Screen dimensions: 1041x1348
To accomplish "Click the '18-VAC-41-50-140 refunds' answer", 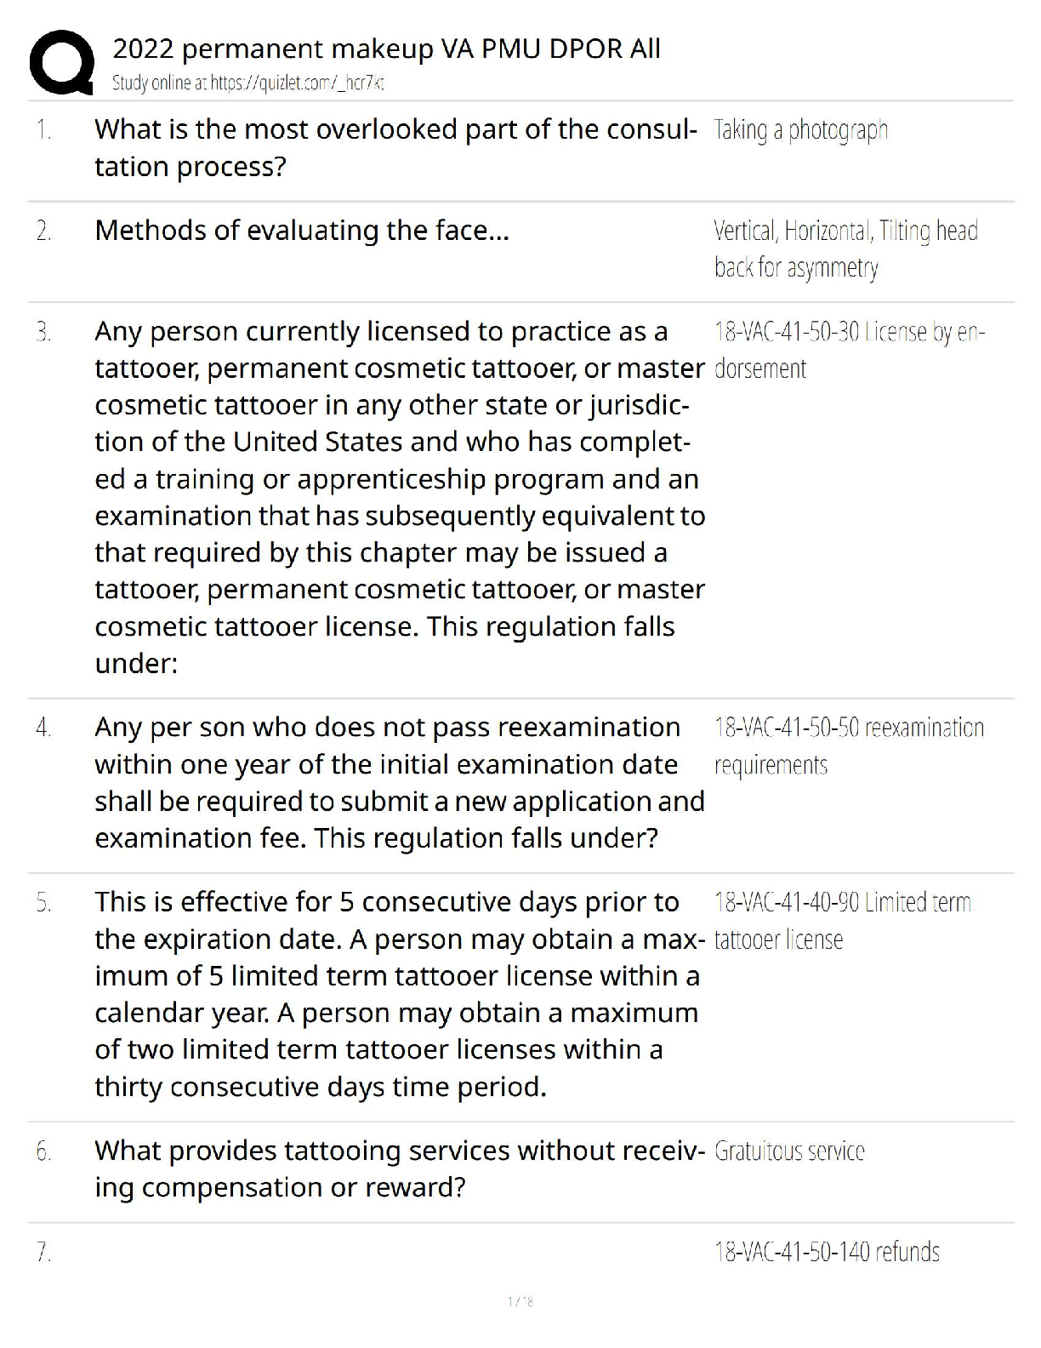I will click(x=827, y=1252).
